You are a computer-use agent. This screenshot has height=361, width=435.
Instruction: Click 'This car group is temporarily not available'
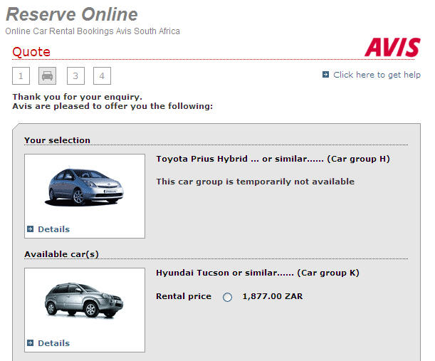coord(255,182)
